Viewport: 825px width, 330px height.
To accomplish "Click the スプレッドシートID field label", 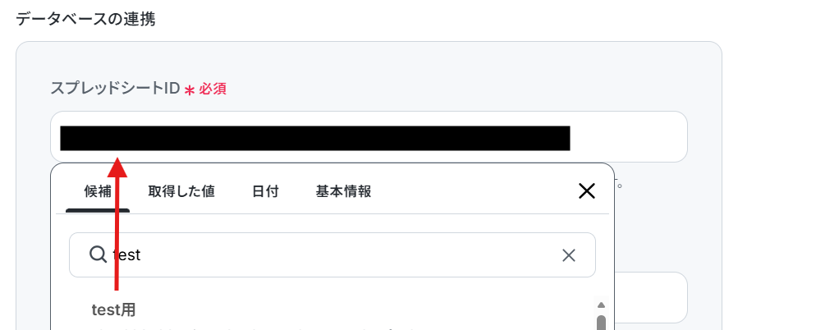I will point(115,89).
